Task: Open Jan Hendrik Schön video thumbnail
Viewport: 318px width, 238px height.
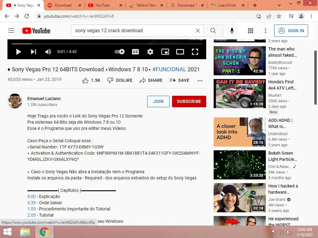Action: [239, 61]
